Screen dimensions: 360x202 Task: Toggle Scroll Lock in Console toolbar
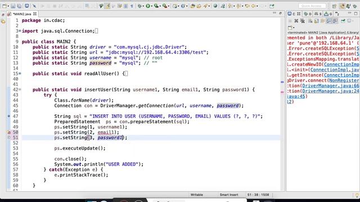click(316, 21)
